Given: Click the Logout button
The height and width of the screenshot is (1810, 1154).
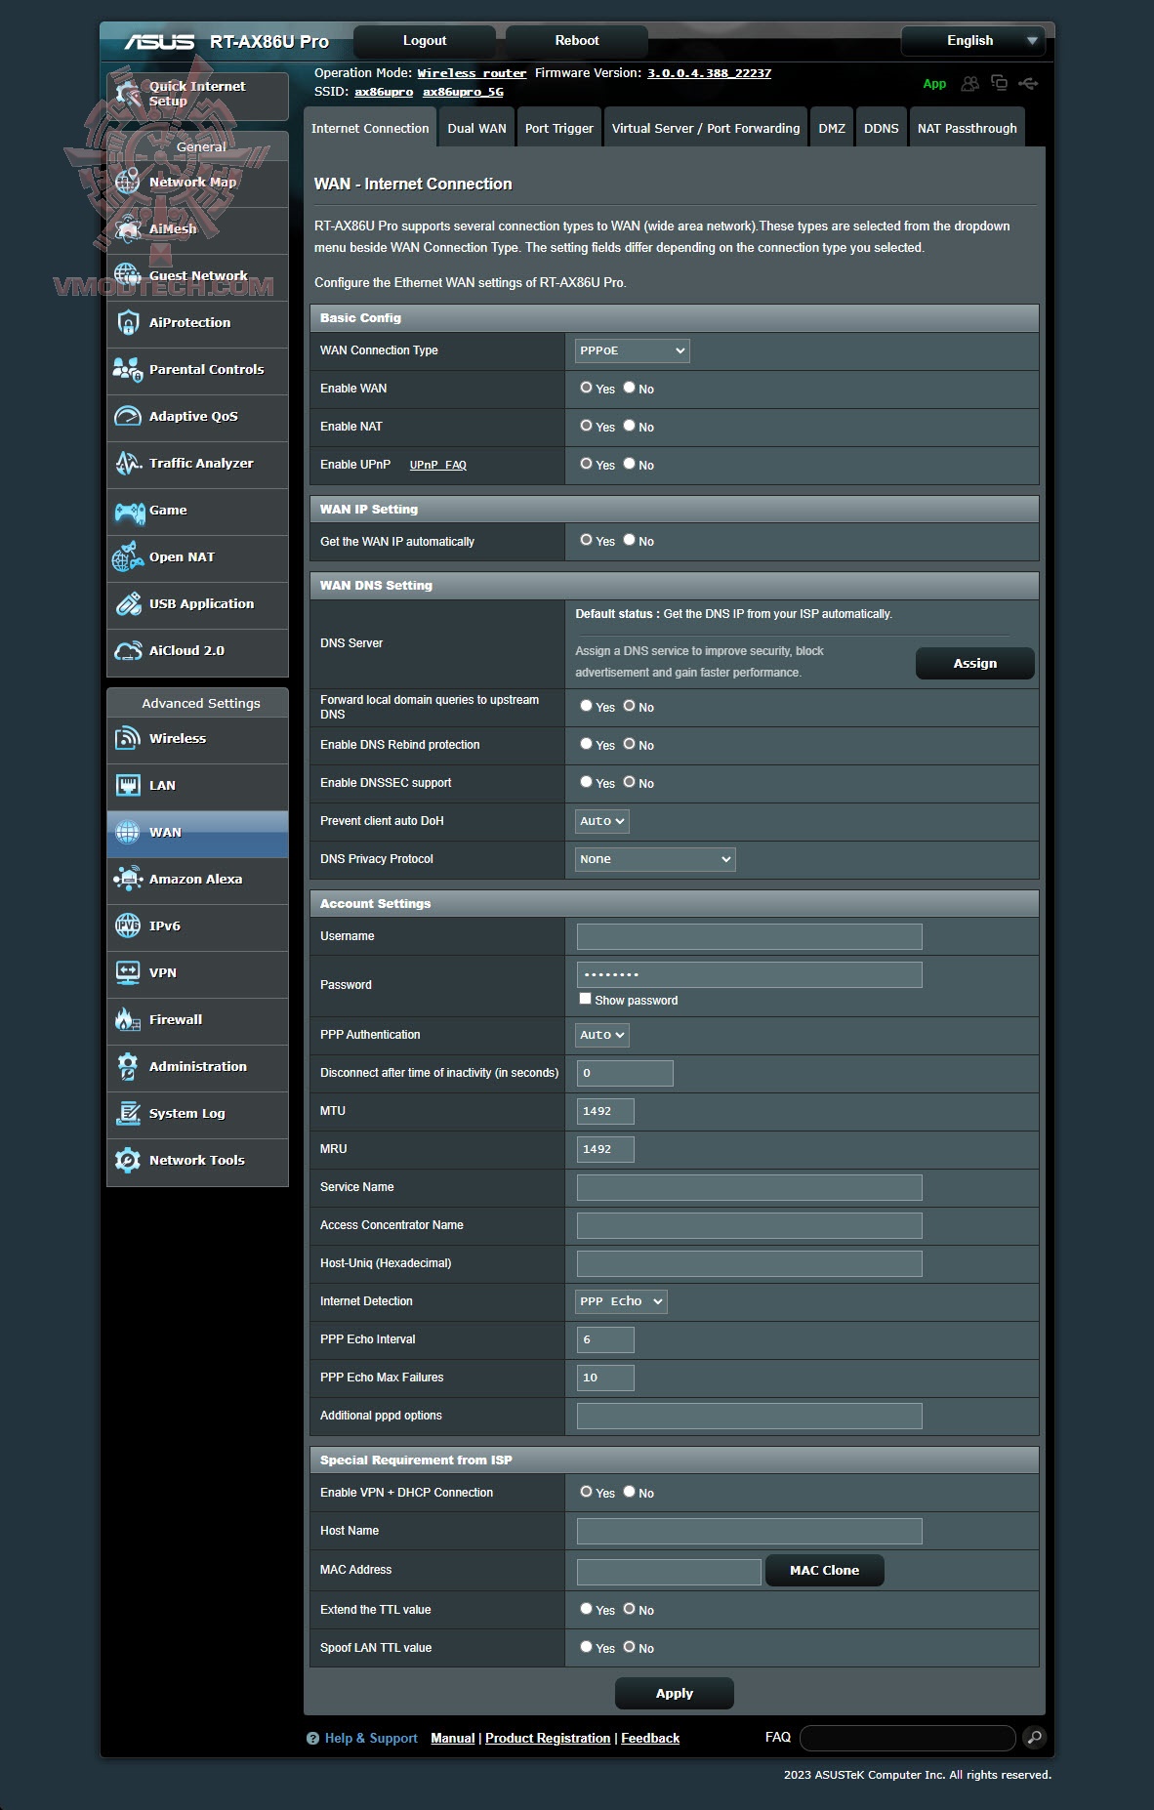Looking at the screenshot, I should (425, 41).
